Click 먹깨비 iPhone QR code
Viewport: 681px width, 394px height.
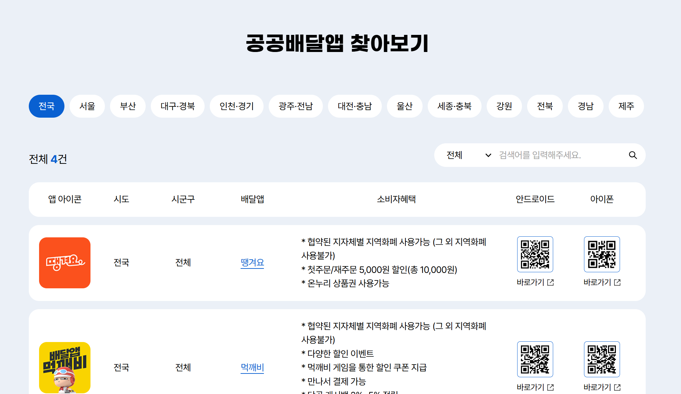[x=601, y=359]
